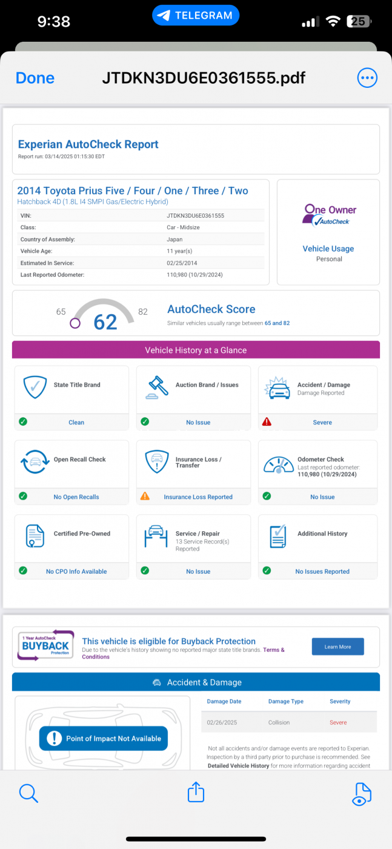Open the Terms & Conditions link
This screenshot has width=392, height=849.
pos(183,653)
